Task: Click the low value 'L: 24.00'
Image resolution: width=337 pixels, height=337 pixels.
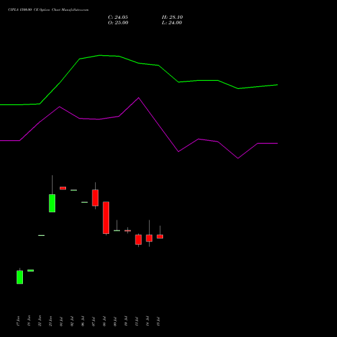Action: pos(172,23)
